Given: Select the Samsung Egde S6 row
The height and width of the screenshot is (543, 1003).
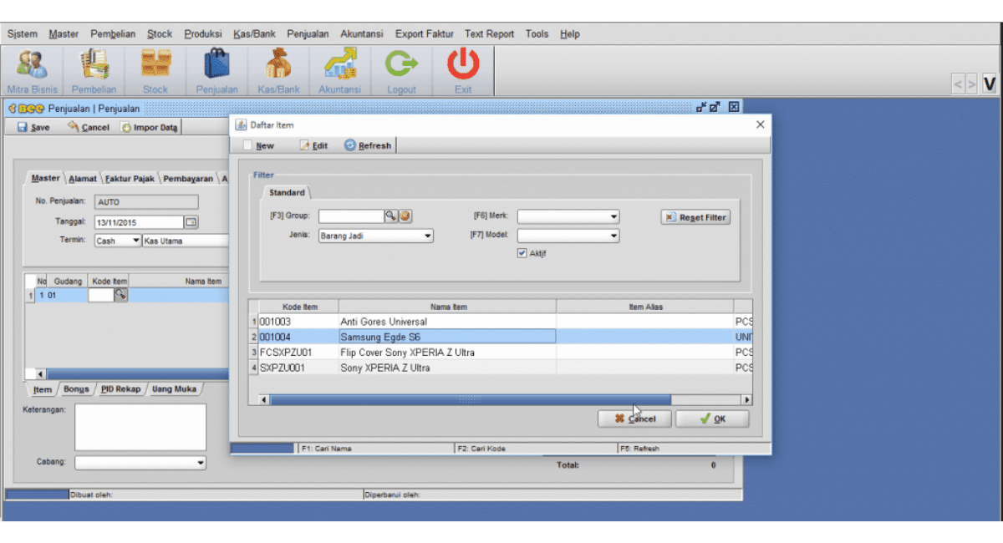Looking at the screenshot, I should tap(501, 337).
